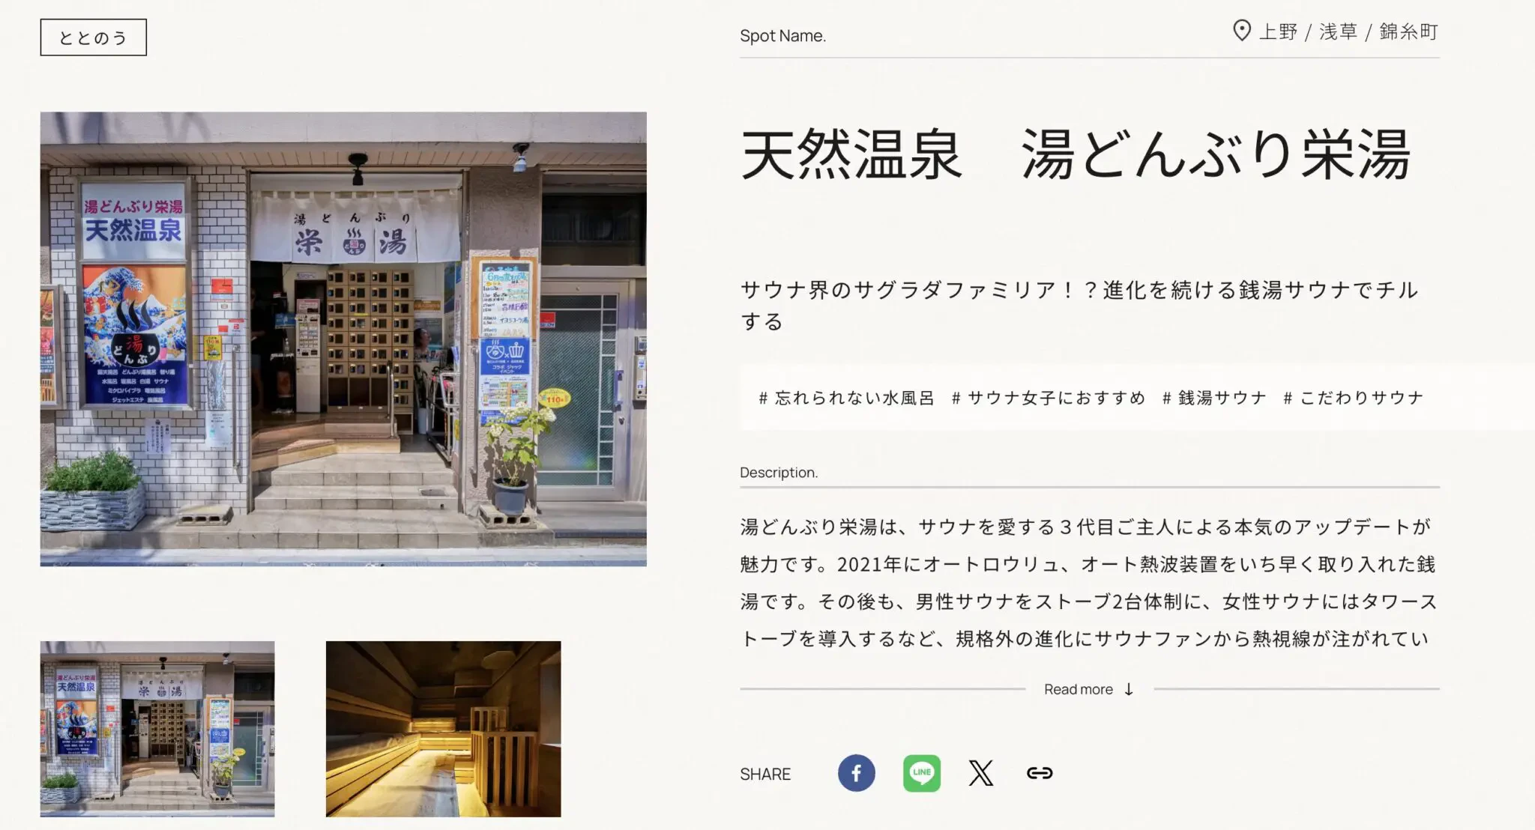Viewport: 1535px width, 830px height.
Task: Click the Description section heading
Action: (x=779, y=473)
